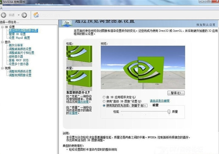The image size is (219, 154).
Task: Click the 平滑度 link under 质量 description
Action: 73,113
